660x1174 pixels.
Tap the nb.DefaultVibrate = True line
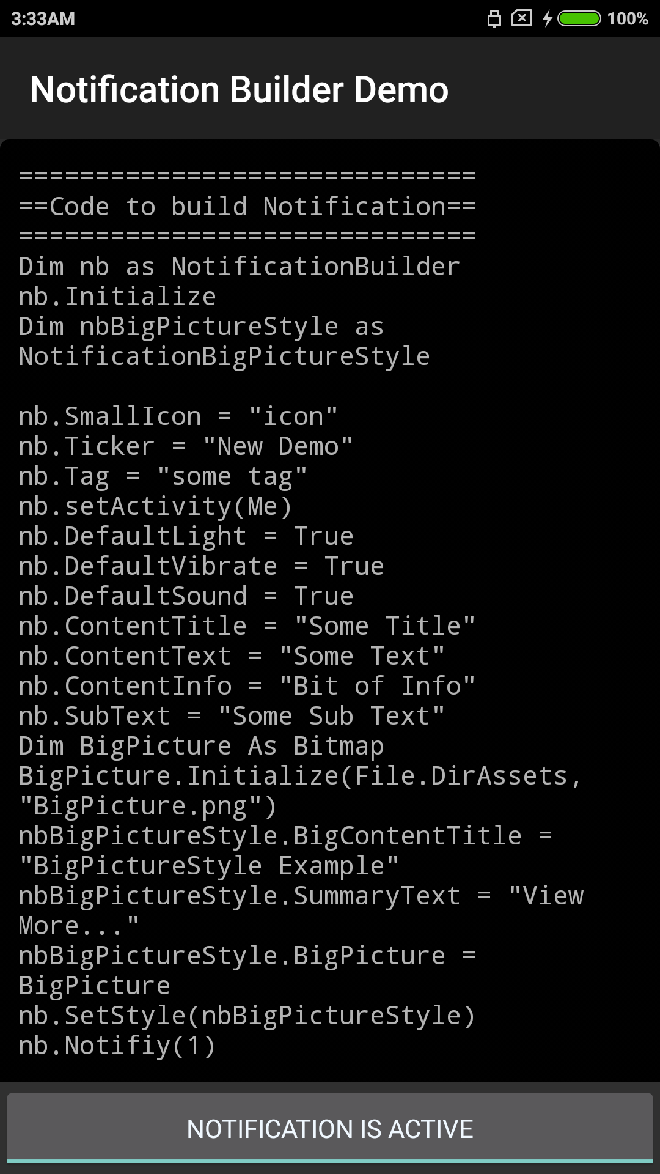click(201, 566)
